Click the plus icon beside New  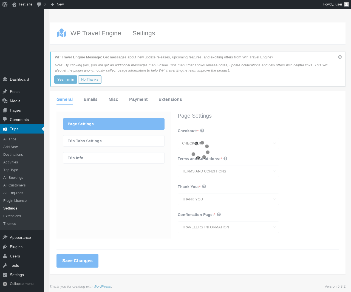tap(53, 4)
